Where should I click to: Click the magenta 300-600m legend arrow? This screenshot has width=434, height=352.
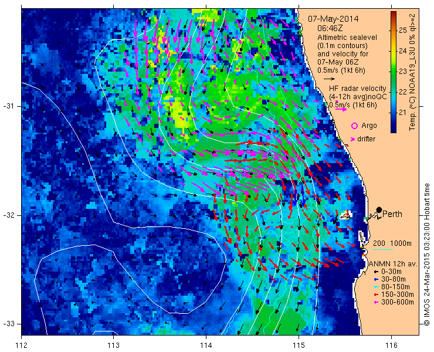click(x=375, y=302)
